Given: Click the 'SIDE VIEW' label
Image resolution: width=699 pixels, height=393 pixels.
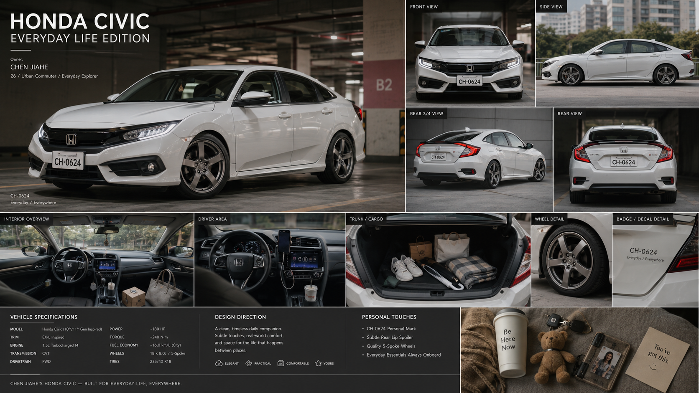Looking at the screenshot, I should click(551, 7).
